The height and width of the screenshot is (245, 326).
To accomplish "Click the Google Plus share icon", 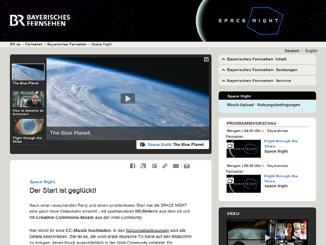I will [x=154, y=166].
